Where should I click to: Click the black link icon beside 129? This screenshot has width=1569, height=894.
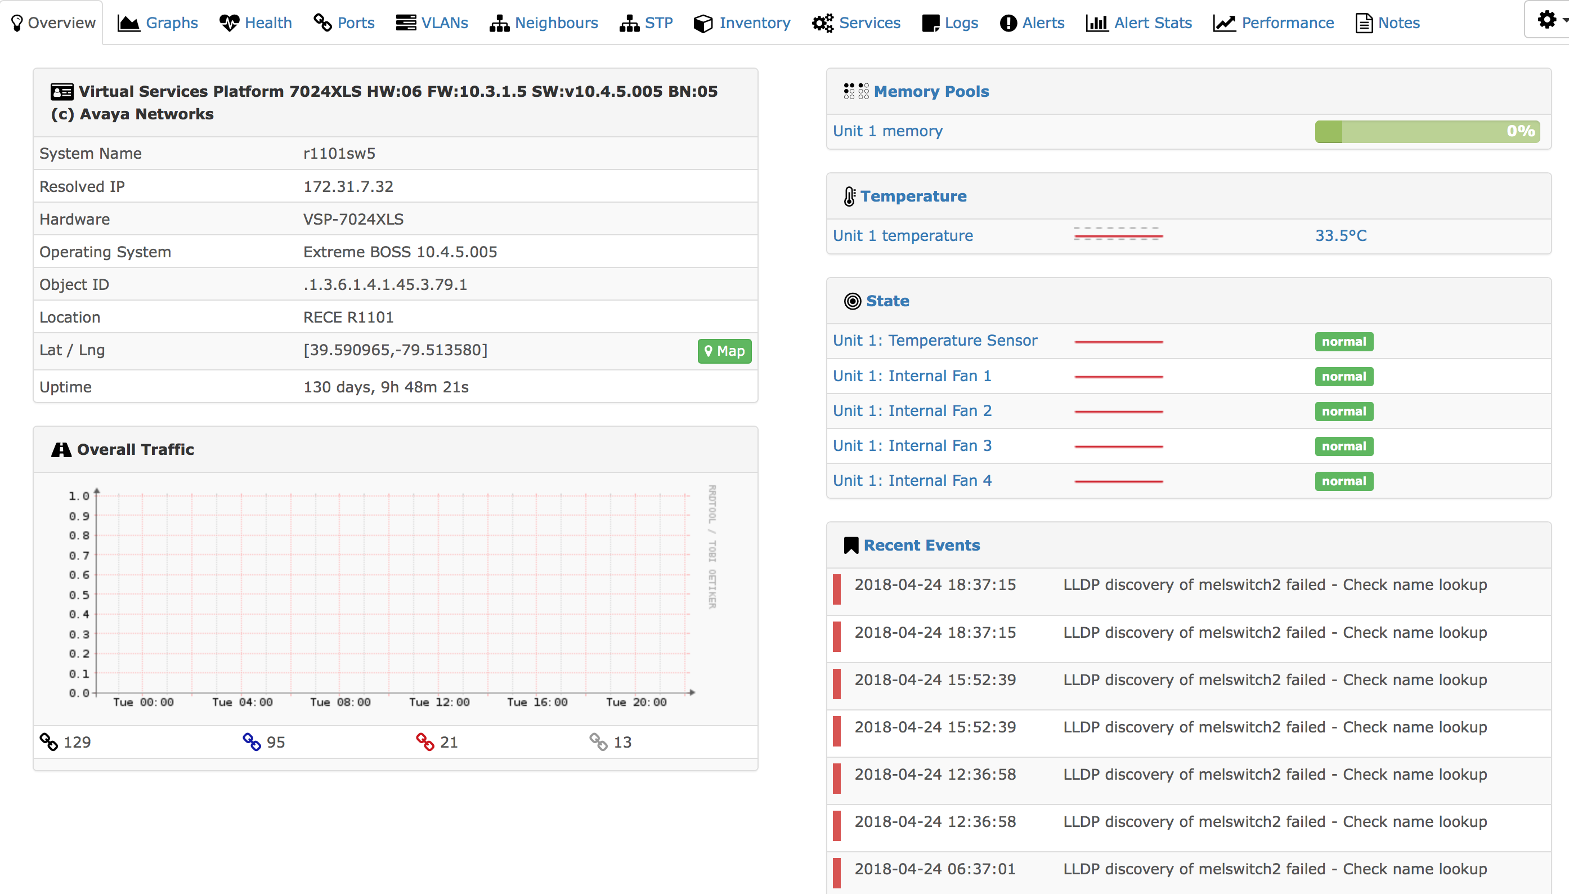click(x=48, y=742)
